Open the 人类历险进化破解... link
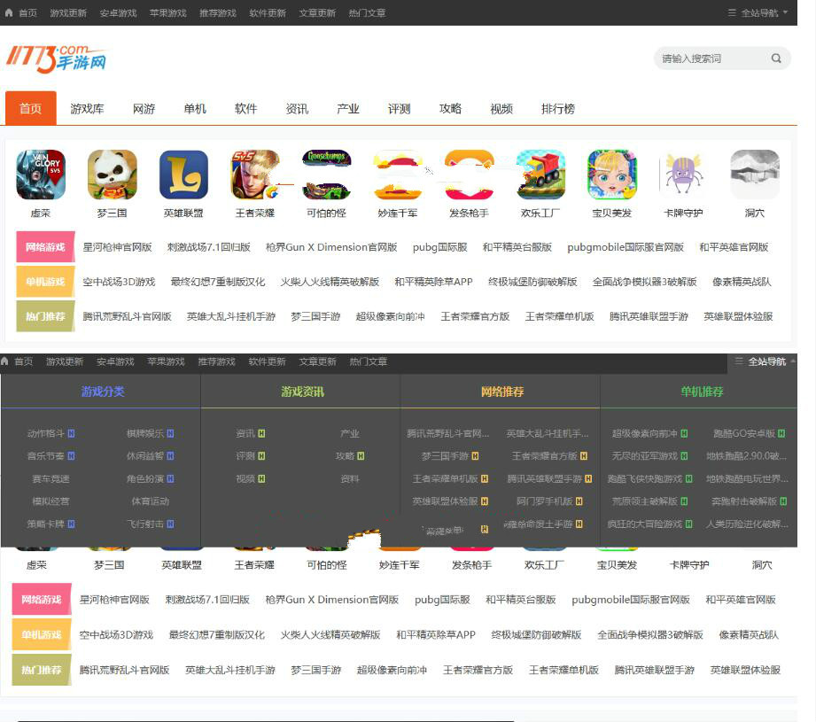Viewport: 816px width, 722px height. pyautogui.click(x=747, y=524)
